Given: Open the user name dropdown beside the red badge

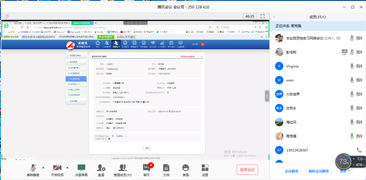Looking at the screenshot, I should pyautogui.click(x=196, y=44).
